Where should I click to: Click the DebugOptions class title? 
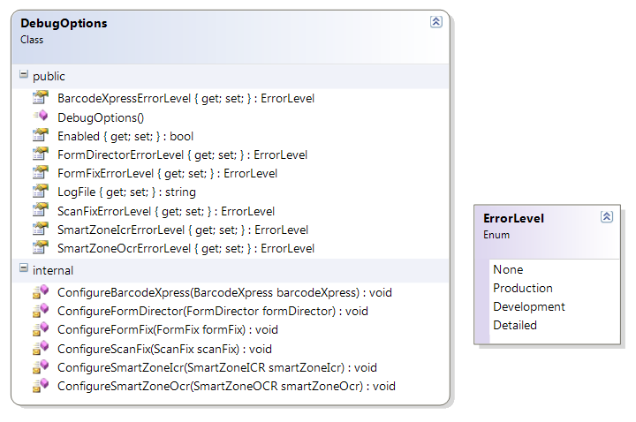click(x=64, y=23)
